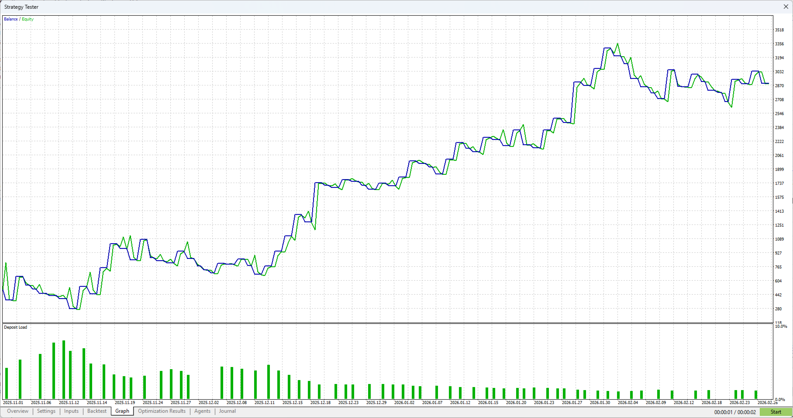
Task: Click the 604 axis value
Action: click(x=779, y=281)
